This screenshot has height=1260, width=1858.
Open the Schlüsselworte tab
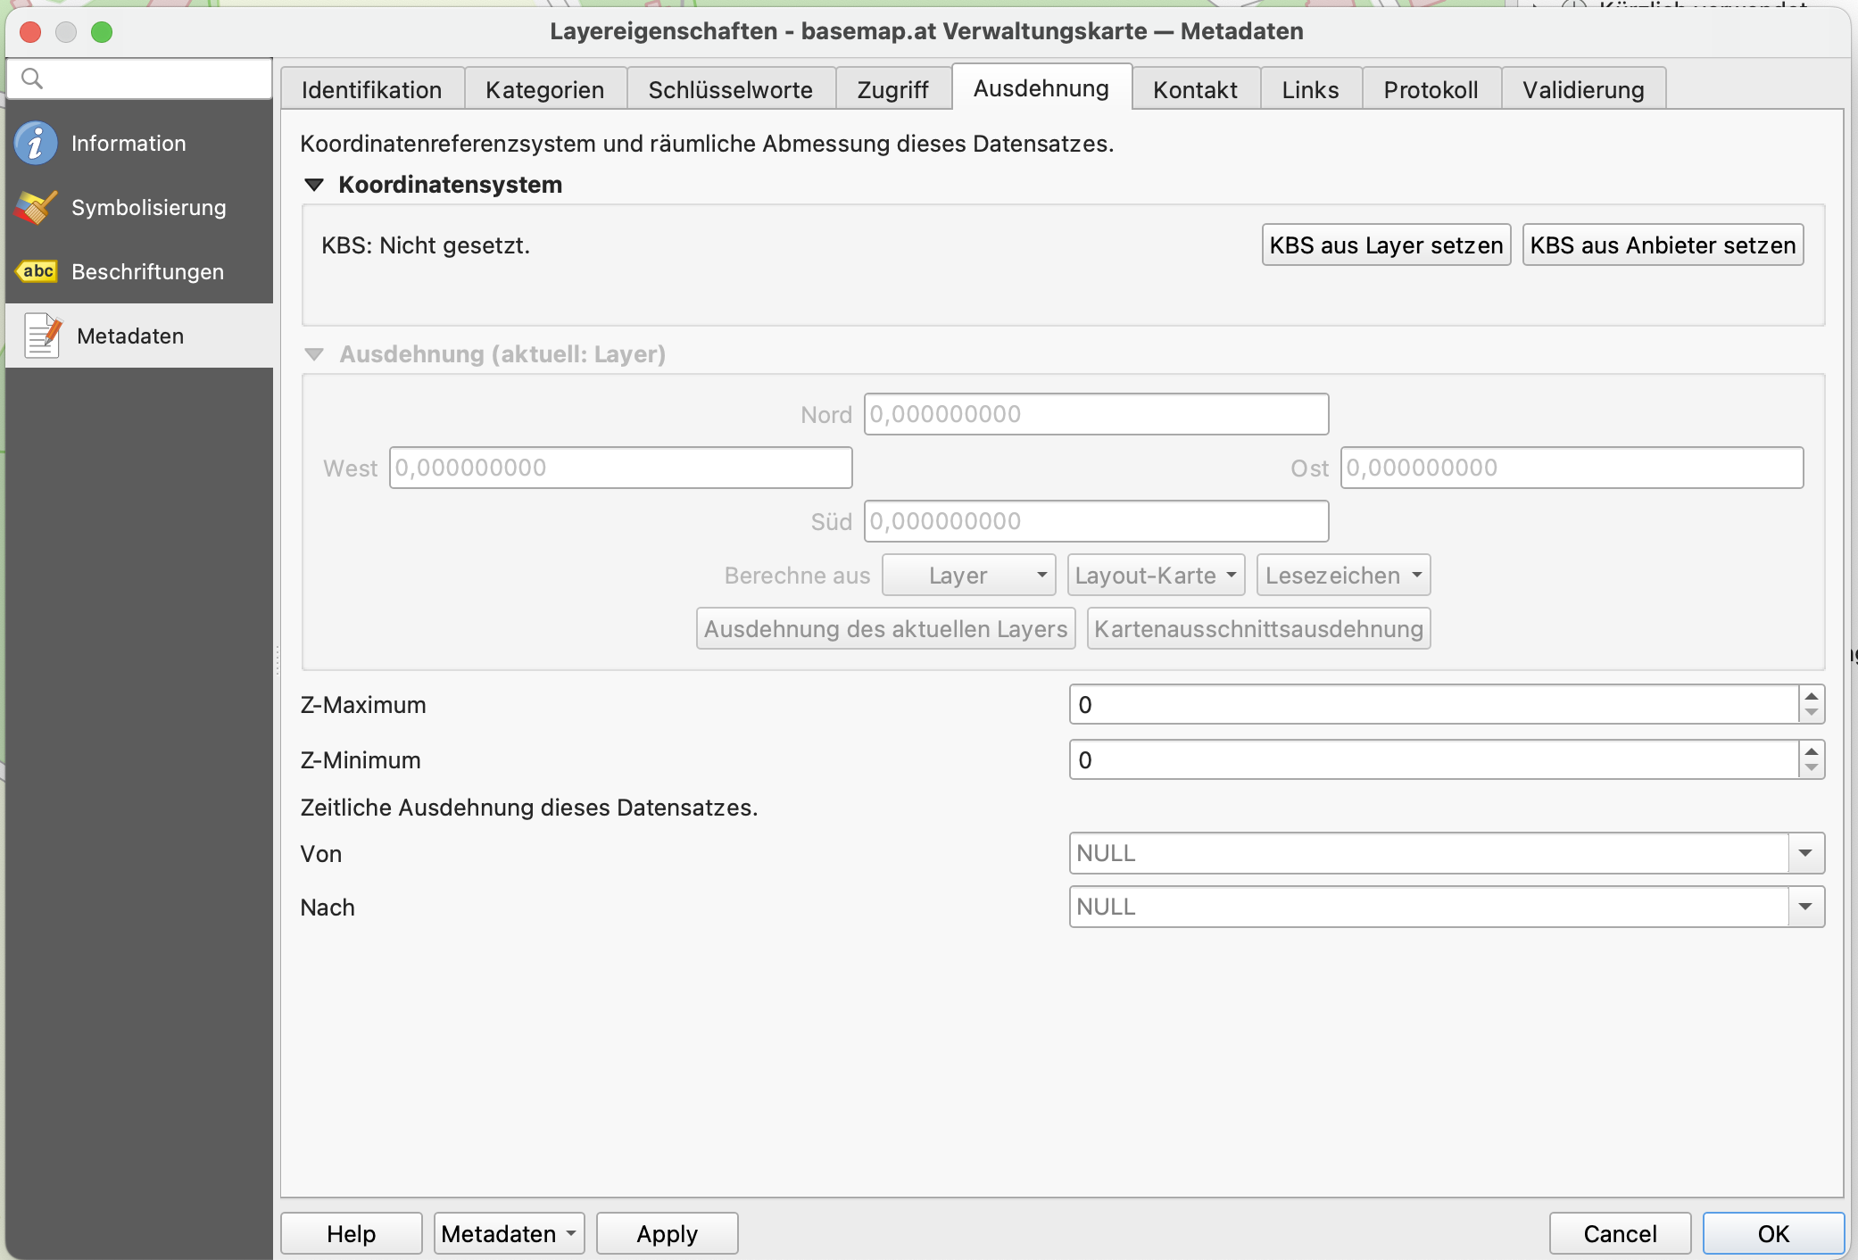[x=730, y=89]
